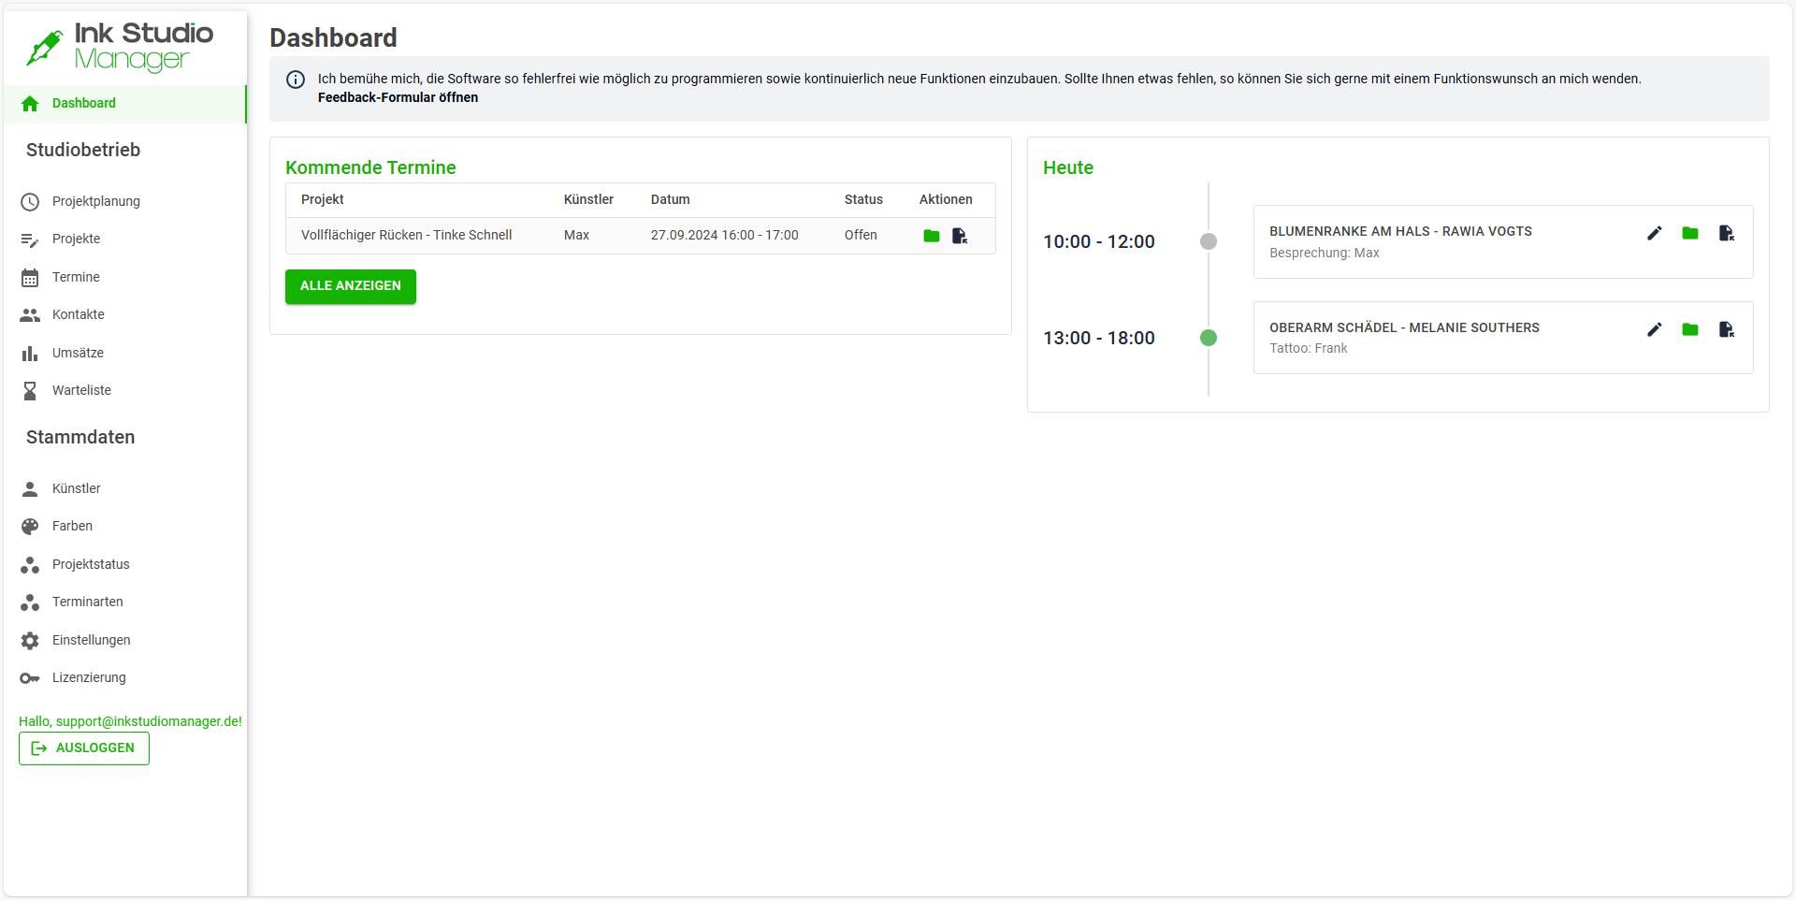Click the Datum column header
Image resolution: width=1796 pixels, height=900 pixels.
671,200
